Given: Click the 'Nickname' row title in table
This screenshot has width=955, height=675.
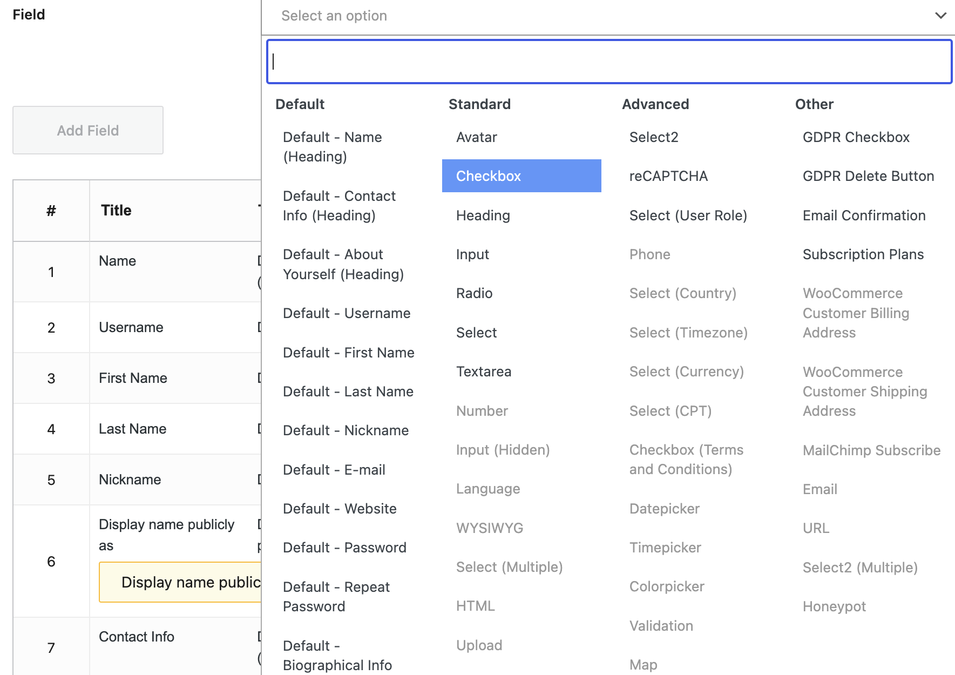Looking at the screenshot, I should click(x=130, y=480).
